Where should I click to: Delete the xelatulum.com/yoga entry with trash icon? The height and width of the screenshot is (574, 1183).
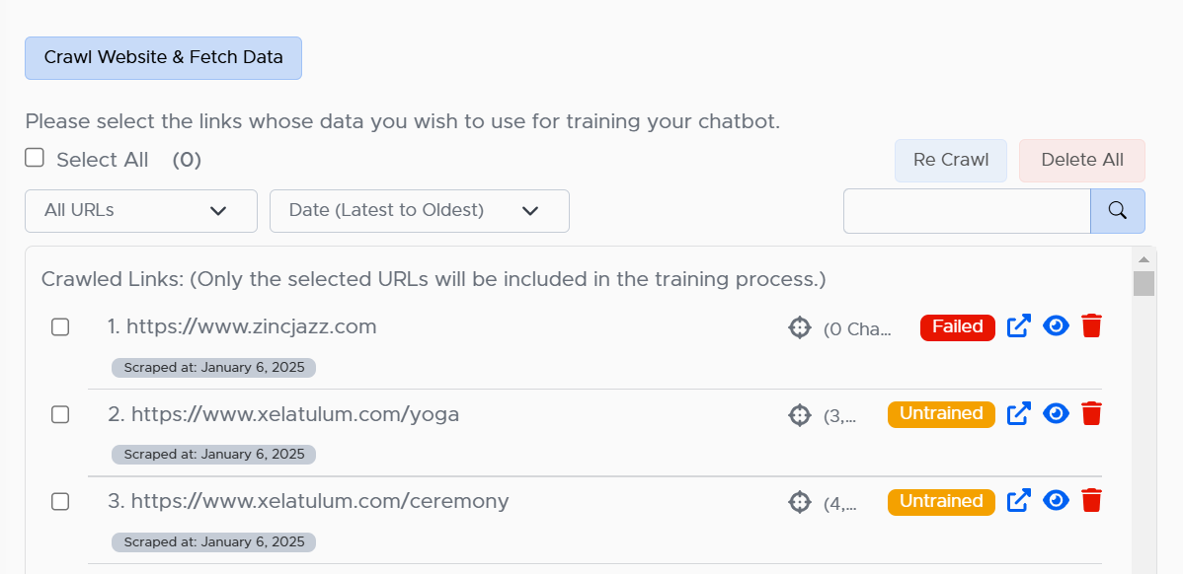pos(1092,413)
